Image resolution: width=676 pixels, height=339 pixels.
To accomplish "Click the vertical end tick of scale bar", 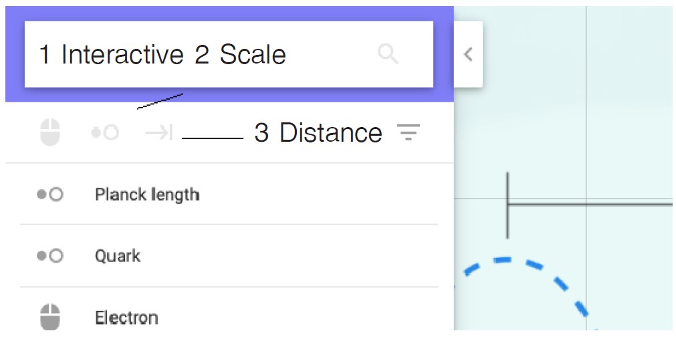I will point(508,221).
